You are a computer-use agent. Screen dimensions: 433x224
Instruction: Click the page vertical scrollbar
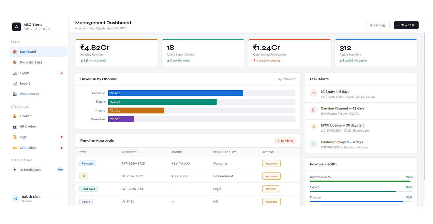point(424,106)
